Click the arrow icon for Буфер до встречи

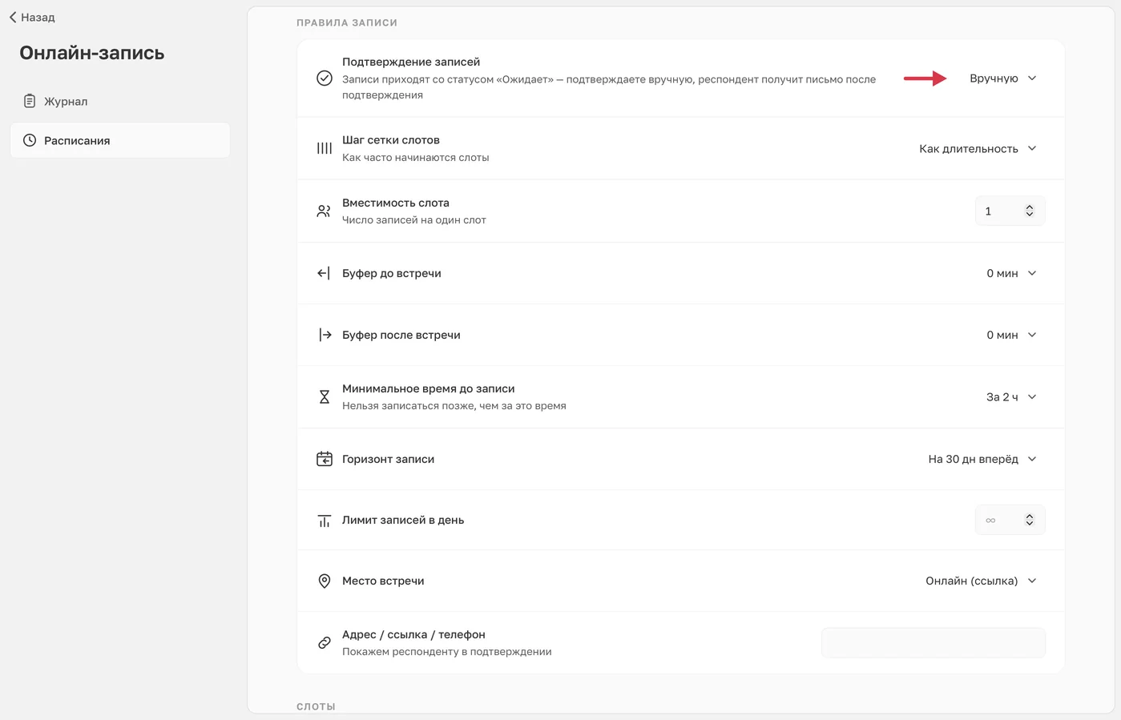click(x=325, y=273)
